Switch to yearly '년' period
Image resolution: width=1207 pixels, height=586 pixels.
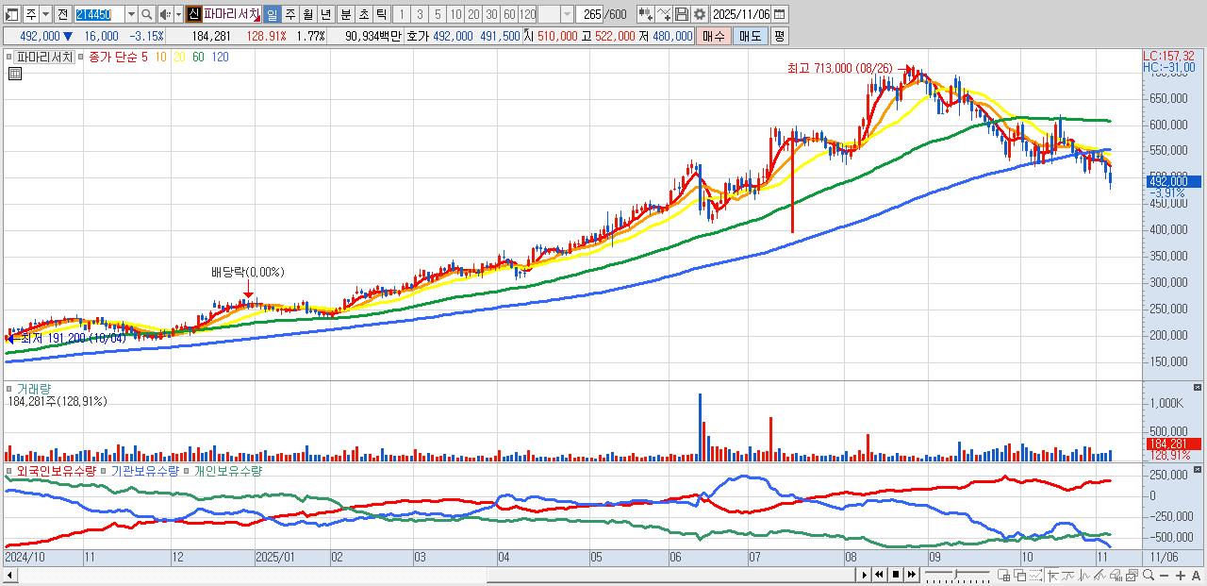tap(325, 14)
